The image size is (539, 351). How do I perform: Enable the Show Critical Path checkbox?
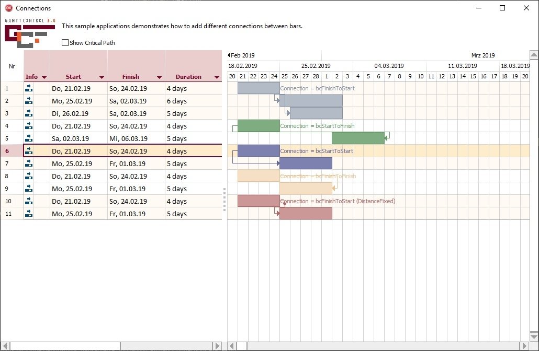pos(65,42)
